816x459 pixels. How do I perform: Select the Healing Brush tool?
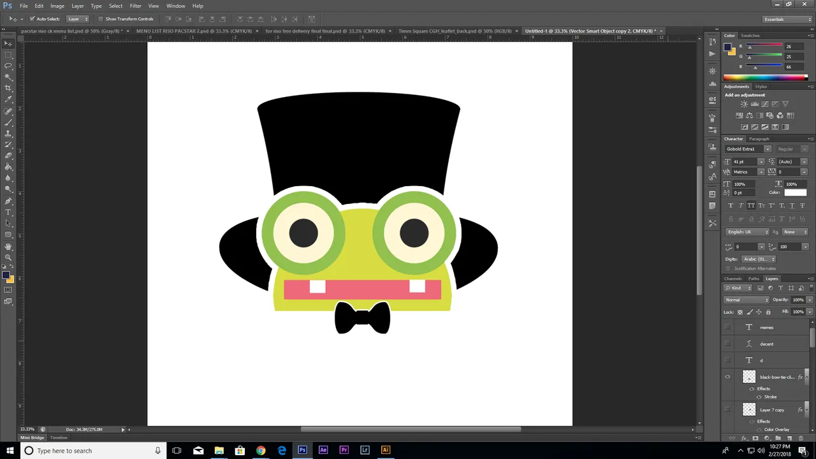8,110
